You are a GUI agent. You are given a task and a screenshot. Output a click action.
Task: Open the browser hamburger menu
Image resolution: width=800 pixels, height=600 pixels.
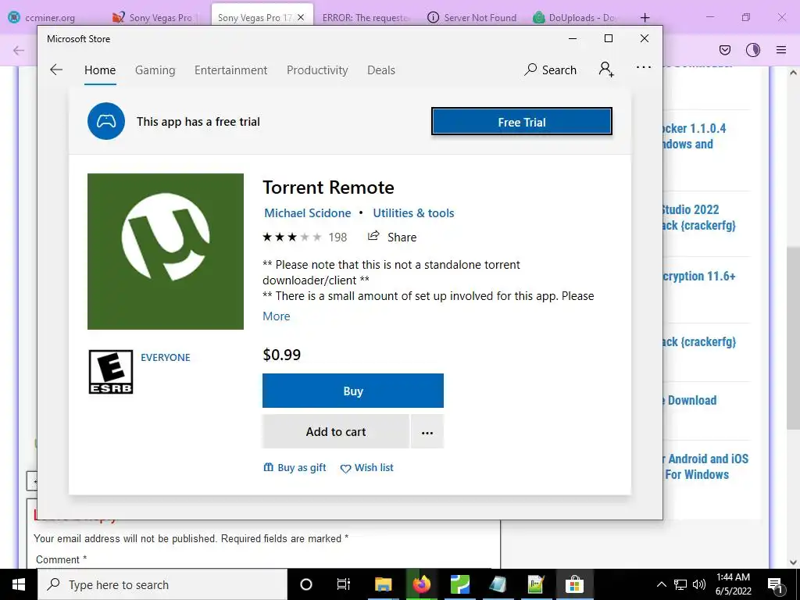pos(781,50)
